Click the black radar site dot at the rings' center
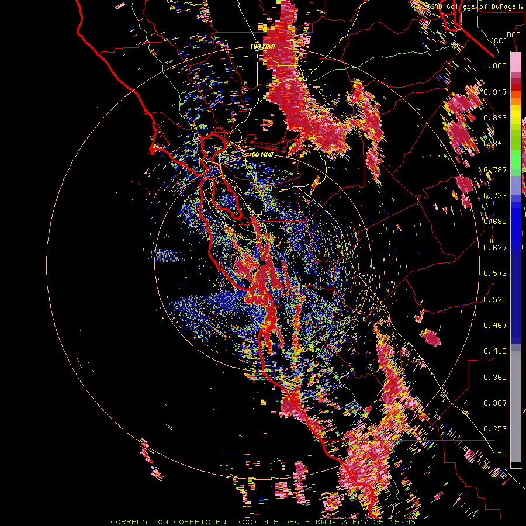 264,263
